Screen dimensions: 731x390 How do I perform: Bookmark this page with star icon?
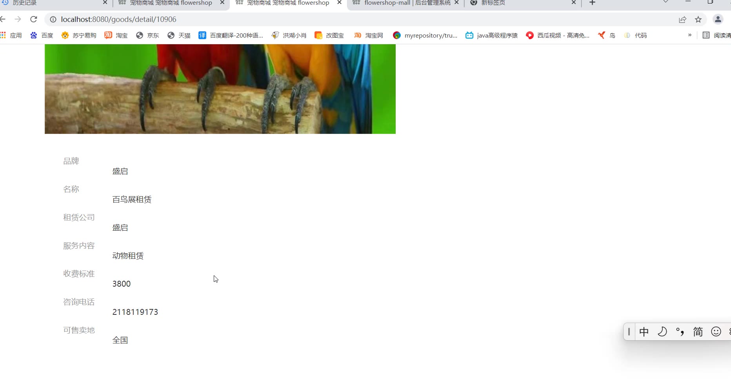(698, 20)
